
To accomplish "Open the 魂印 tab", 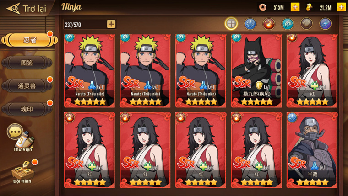I will point(27,109).
